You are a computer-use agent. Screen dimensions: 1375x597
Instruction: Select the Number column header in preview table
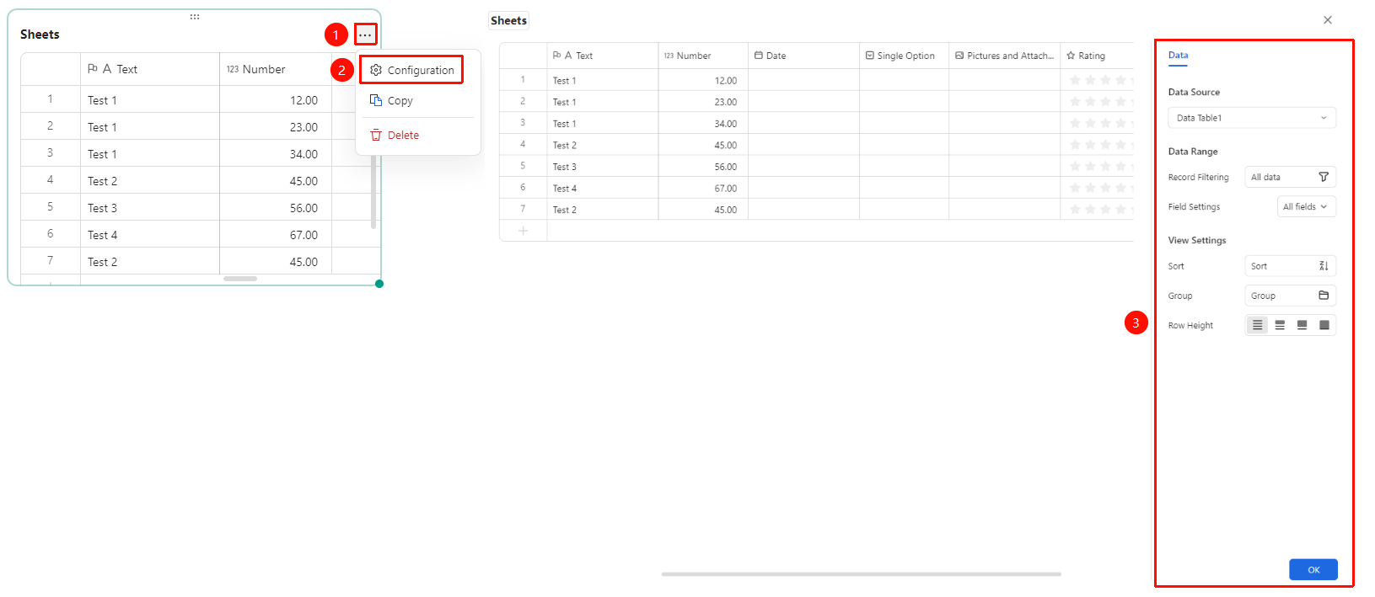(x=703, y=56)
